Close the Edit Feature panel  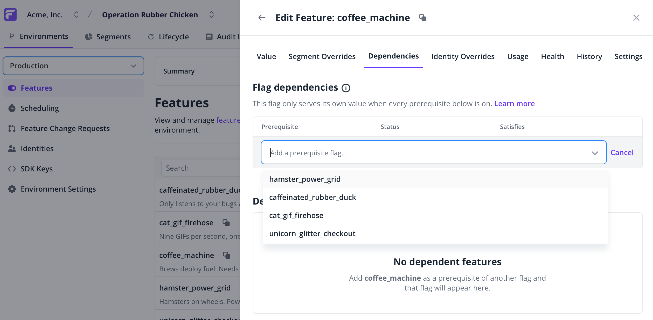636,18
